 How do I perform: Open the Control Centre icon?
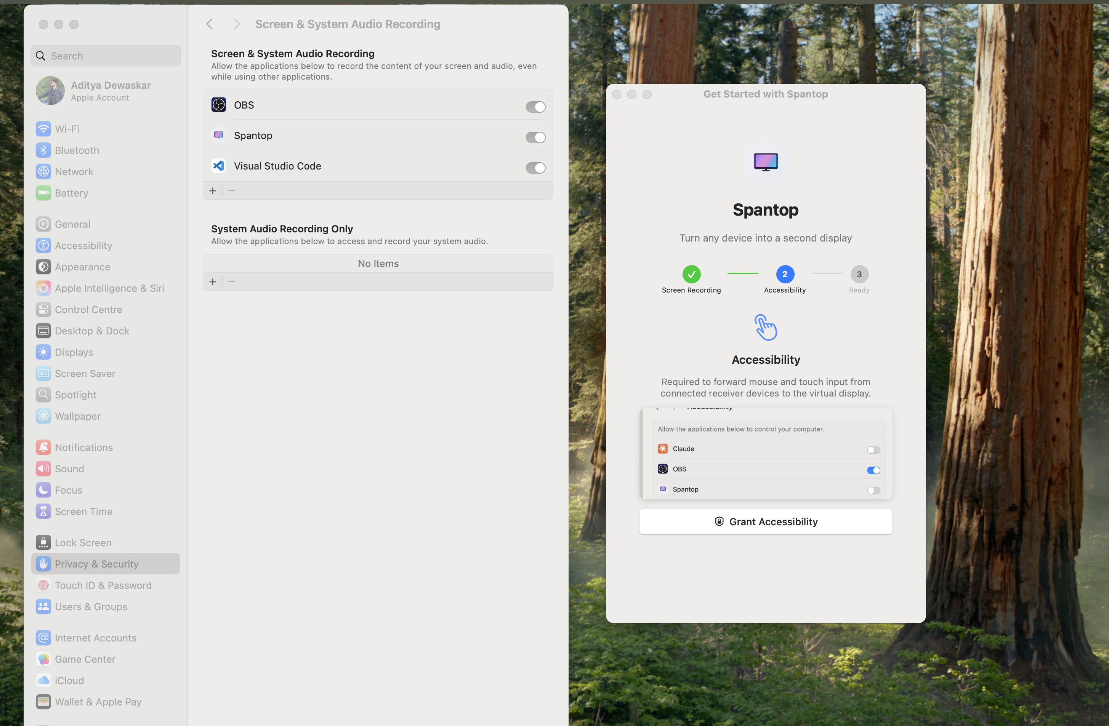[43, 310]
